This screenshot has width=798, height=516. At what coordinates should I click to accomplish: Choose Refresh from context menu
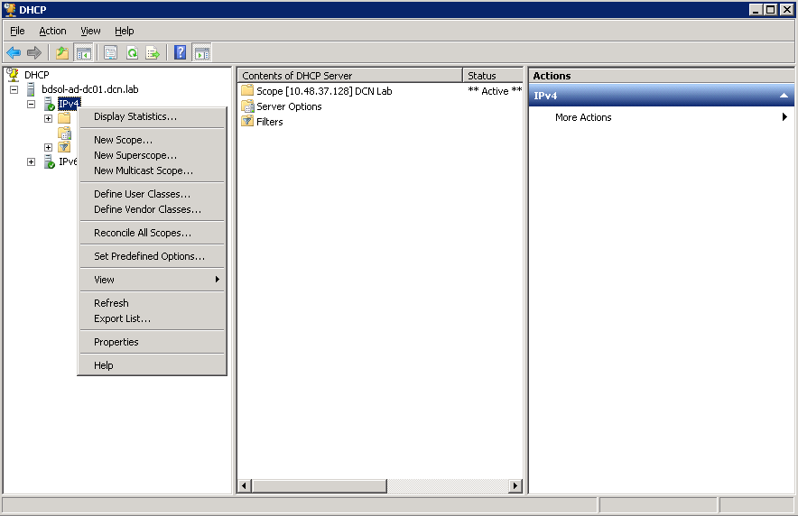pyautogui.click(x=152, y=302)
